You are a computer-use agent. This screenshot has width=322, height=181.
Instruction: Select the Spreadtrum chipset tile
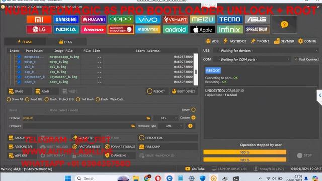(x=257, y=29)
